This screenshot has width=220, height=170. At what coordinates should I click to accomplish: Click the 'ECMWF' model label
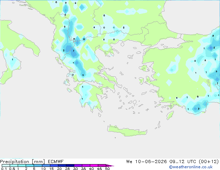click(56, 162)
